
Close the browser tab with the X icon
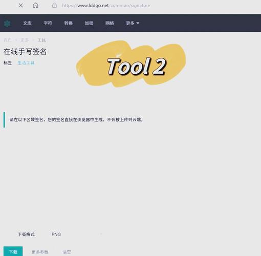[x=21, y=6]
